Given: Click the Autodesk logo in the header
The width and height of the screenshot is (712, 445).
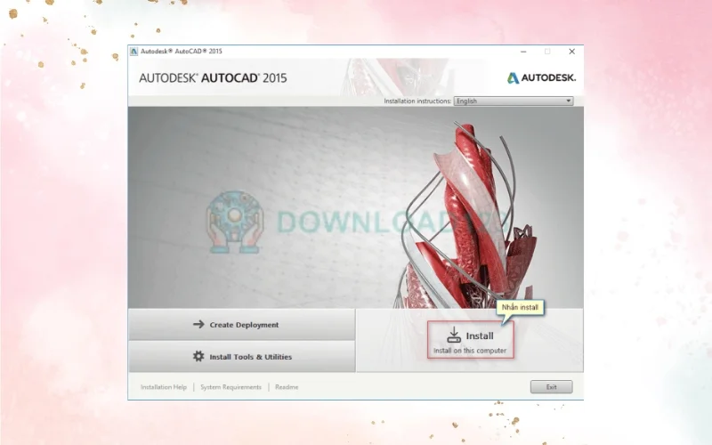Looking at the screenshot, I should point(541,77).
